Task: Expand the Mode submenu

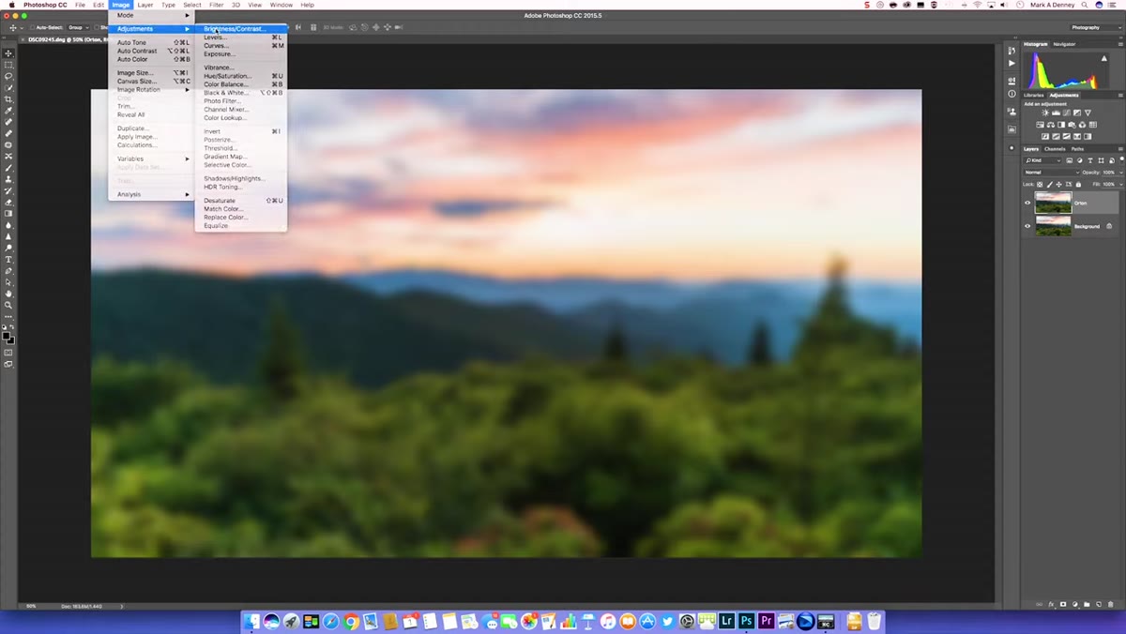Action: [151, 15]
